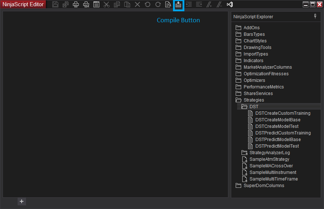Click the Cut scissors icon
Image resolution: width=324 pixels, height=209 pixels.
[107, 4]
